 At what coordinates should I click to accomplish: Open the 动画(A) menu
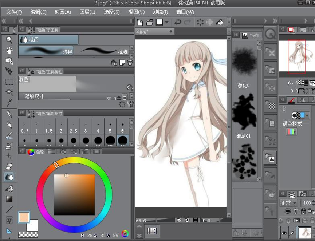point(63,12)
